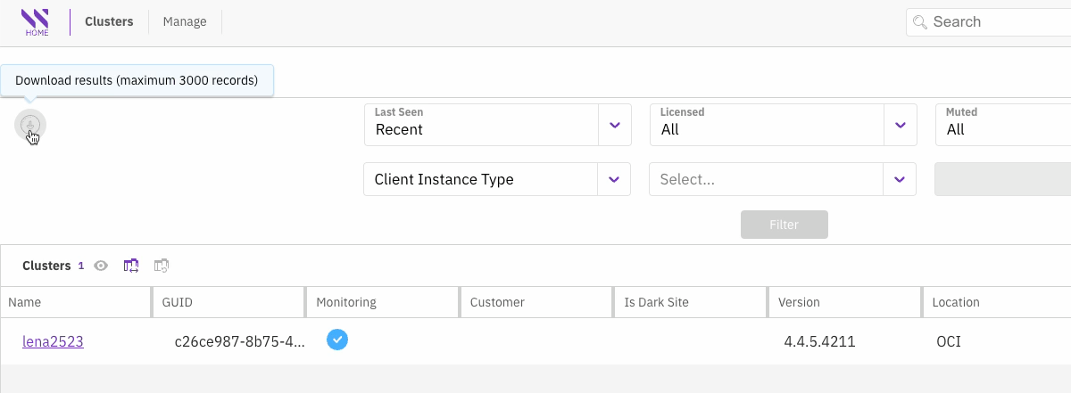Click the reset columns icon
Image resolution: width=1071 pixels, height=393 pixels.
(x=162, y=266)
